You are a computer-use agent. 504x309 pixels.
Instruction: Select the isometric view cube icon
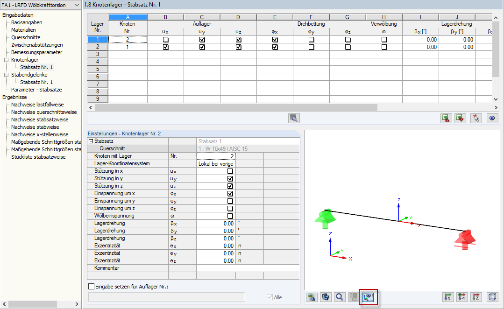coord(492,297)
